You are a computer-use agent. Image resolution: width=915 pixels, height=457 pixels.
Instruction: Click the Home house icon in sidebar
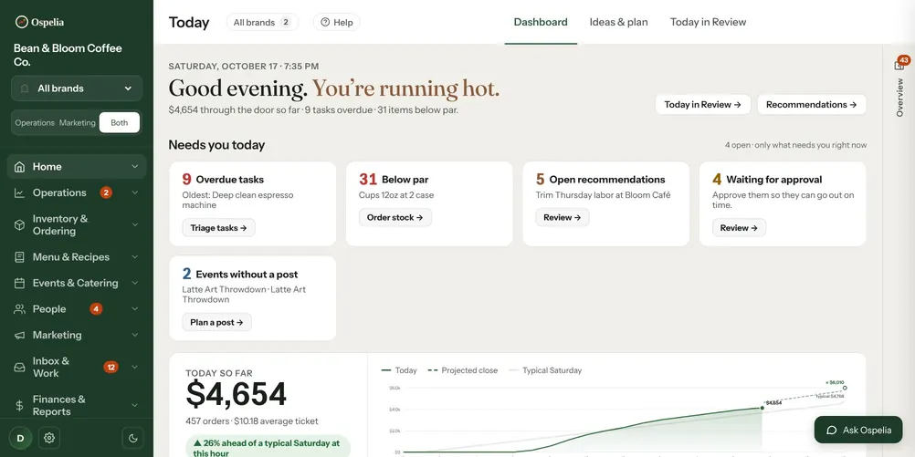(x=19, y=167)
